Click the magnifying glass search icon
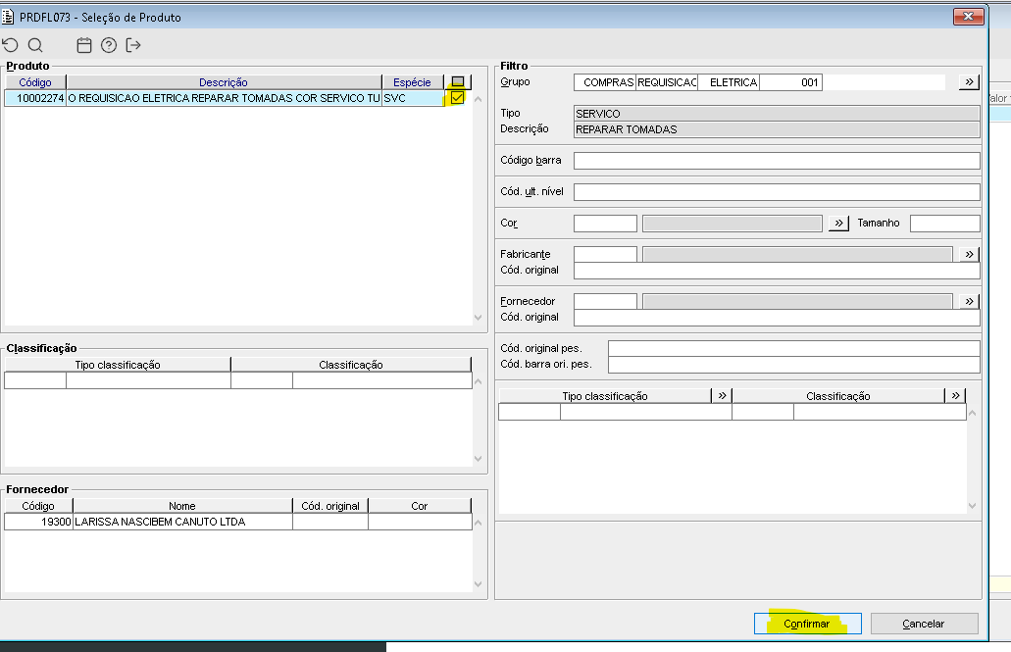Screen dimensions: 1011x652 [35, 45]
